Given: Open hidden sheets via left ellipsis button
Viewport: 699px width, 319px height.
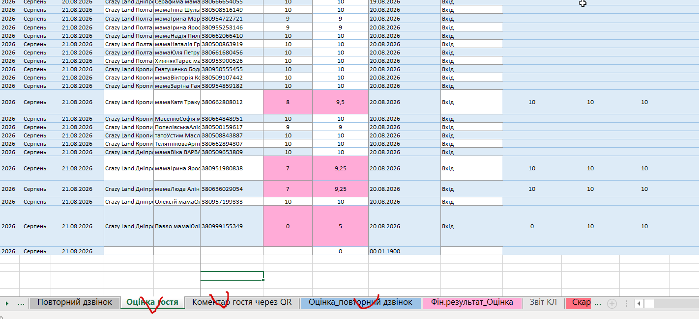Looking at the screenshot, I should point(21,303).
